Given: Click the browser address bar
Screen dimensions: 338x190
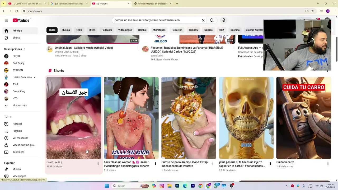Looking at the screenshot, I should (x=164, y=11).
